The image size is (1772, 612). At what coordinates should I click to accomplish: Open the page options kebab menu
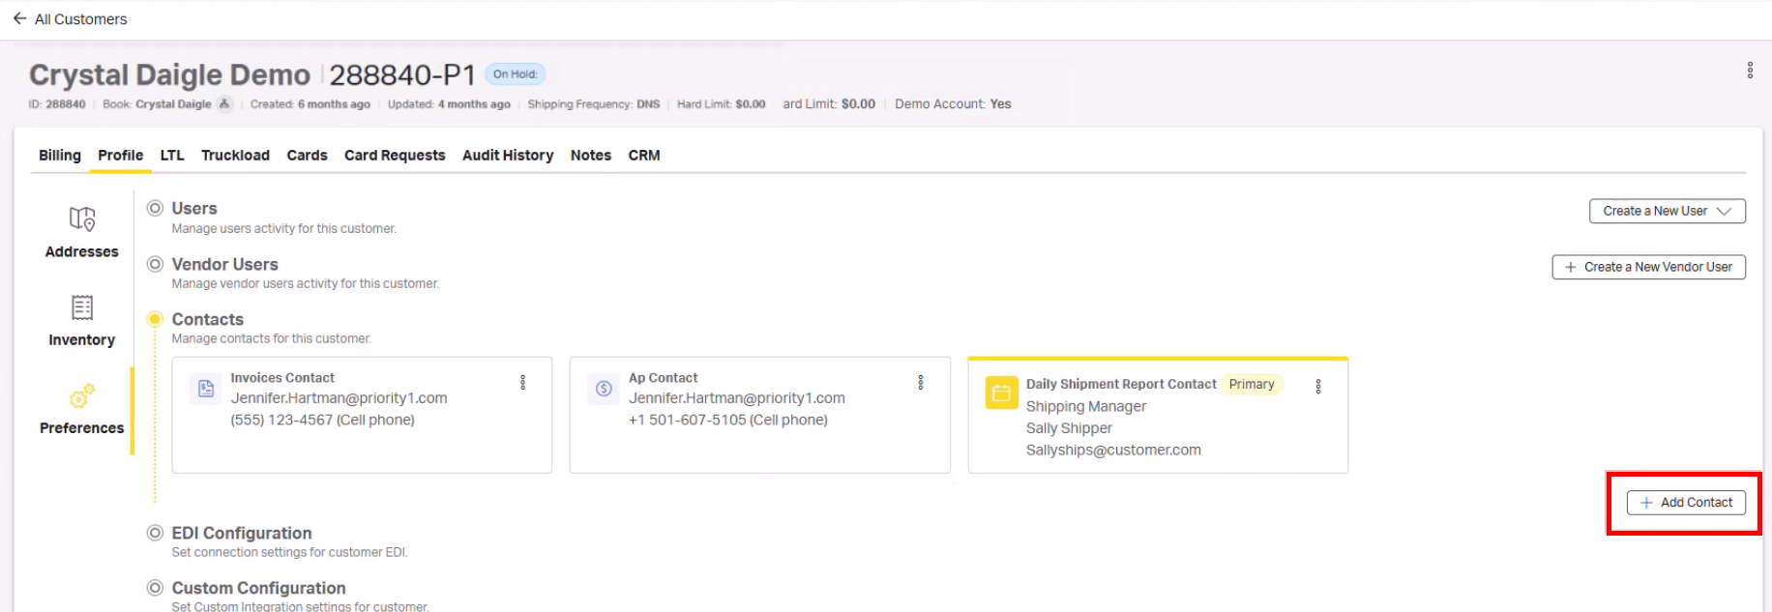point(1750,71)
